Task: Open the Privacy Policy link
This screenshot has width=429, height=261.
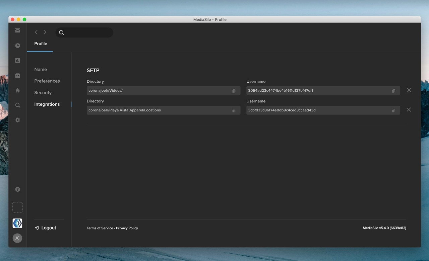Action: (x=127, y=228)
